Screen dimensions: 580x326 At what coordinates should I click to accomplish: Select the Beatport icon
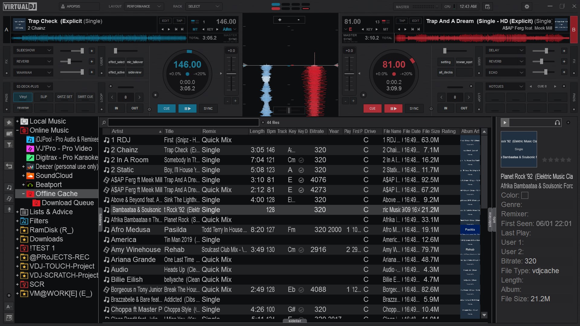coord(30,185)
